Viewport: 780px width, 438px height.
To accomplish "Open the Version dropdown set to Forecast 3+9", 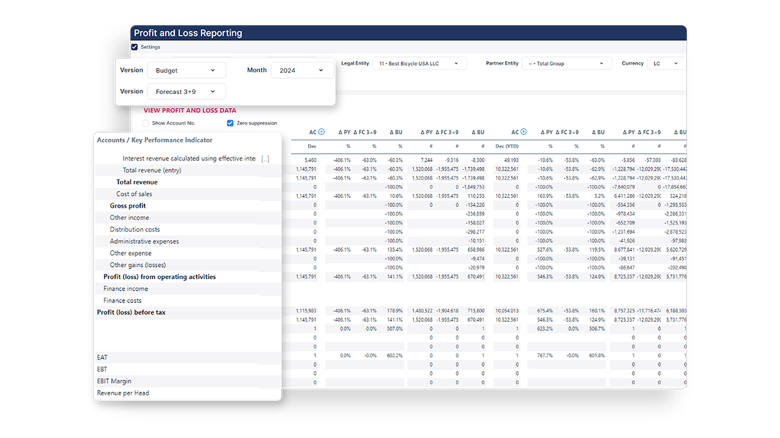I will [x=187, y=91].
